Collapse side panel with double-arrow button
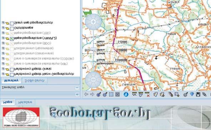Image resolution: width=211 pixels, height=130 pixels. tap(77, 94)
